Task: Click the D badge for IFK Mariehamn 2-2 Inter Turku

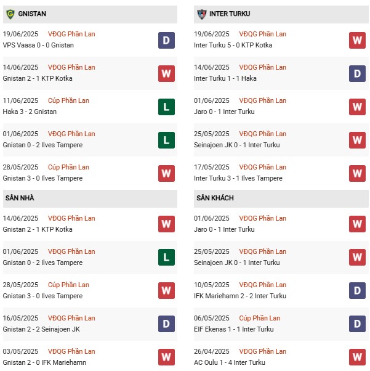Action: (x=357, y=290)
